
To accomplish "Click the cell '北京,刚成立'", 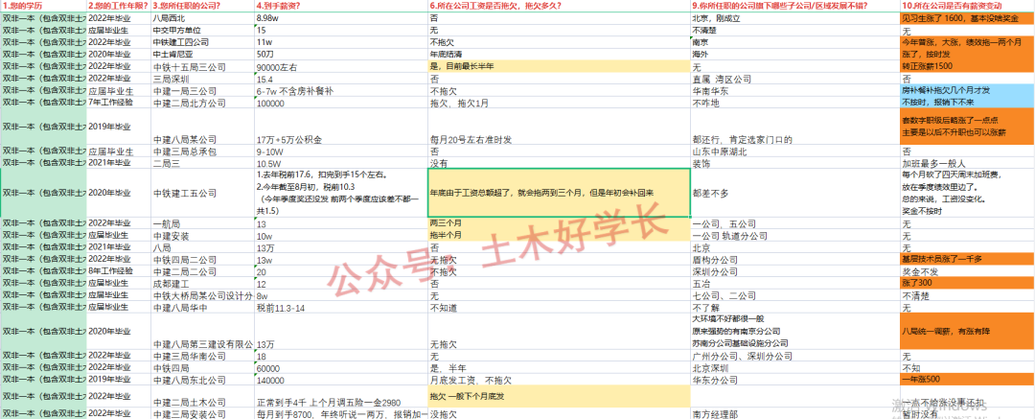I will (x=794, y=18).
